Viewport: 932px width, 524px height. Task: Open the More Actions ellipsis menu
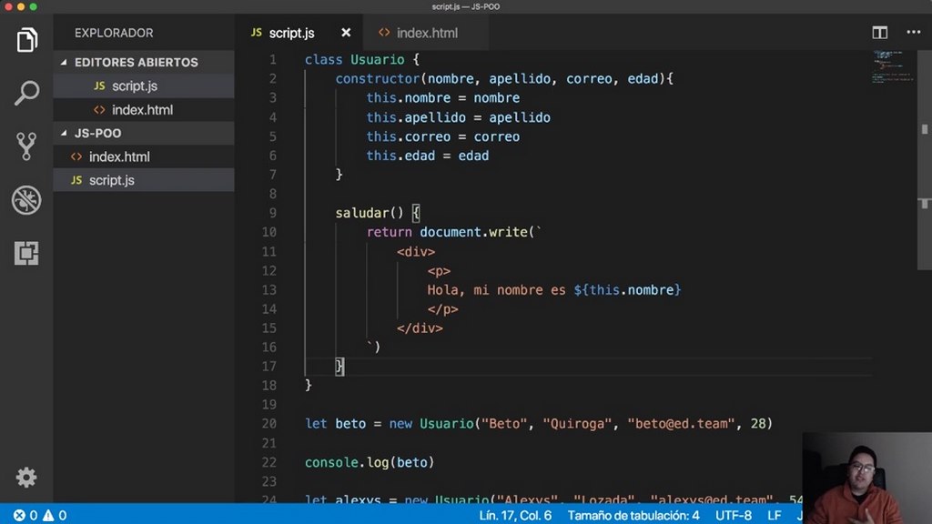[x=914, y=32]
